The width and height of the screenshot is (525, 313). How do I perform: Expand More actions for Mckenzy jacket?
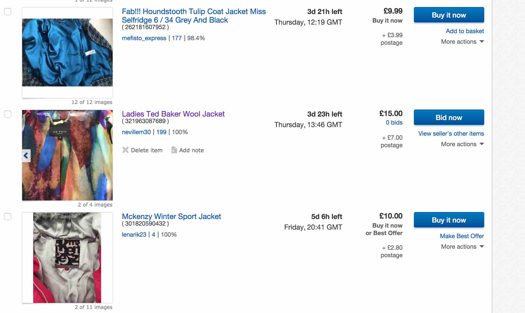click(x=462, y=247)
